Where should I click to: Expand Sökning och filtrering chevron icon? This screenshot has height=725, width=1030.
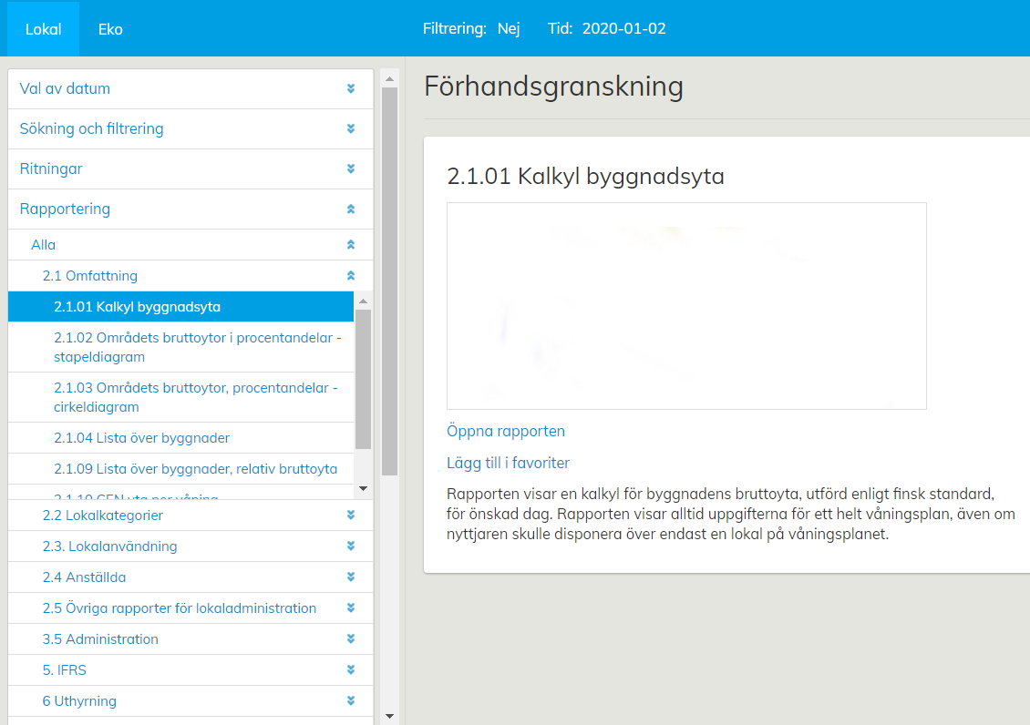point(351,129)
